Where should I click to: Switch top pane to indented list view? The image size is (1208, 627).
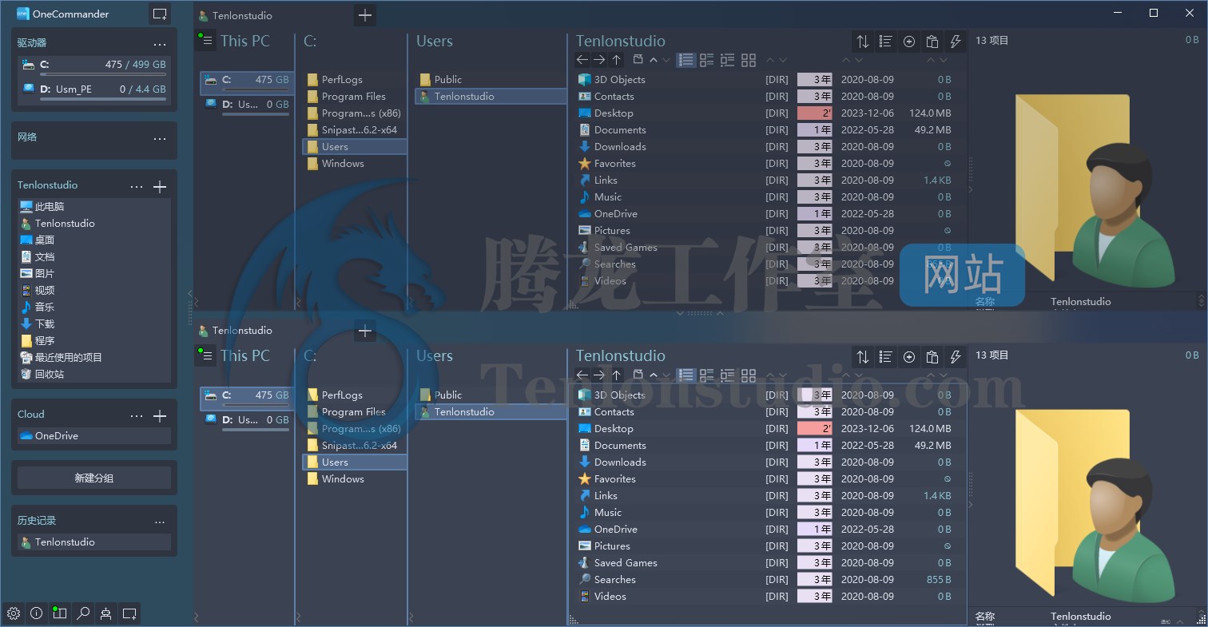point(727,60)
